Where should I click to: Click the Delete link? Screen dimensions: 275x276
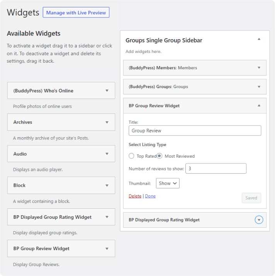point(135,196)
